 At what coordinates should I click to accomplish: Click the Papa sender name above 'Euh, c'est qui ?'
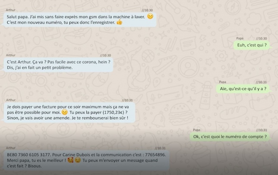(x=240, y=38)
